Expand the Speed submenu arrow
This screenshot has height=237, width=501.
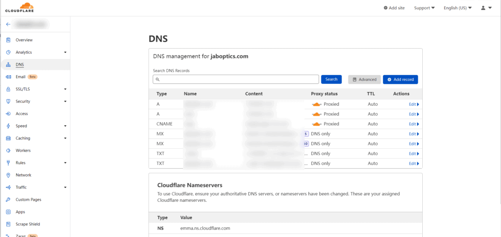(65, 126)
